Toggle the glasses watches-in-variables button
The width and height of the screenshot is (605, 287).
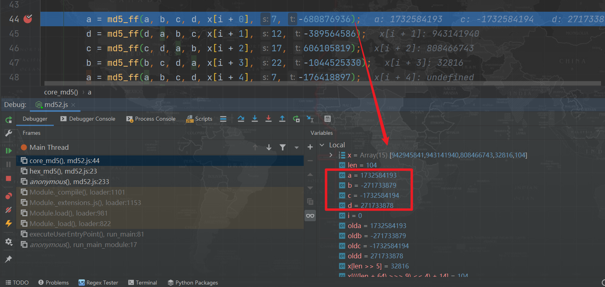coord(310,216)
